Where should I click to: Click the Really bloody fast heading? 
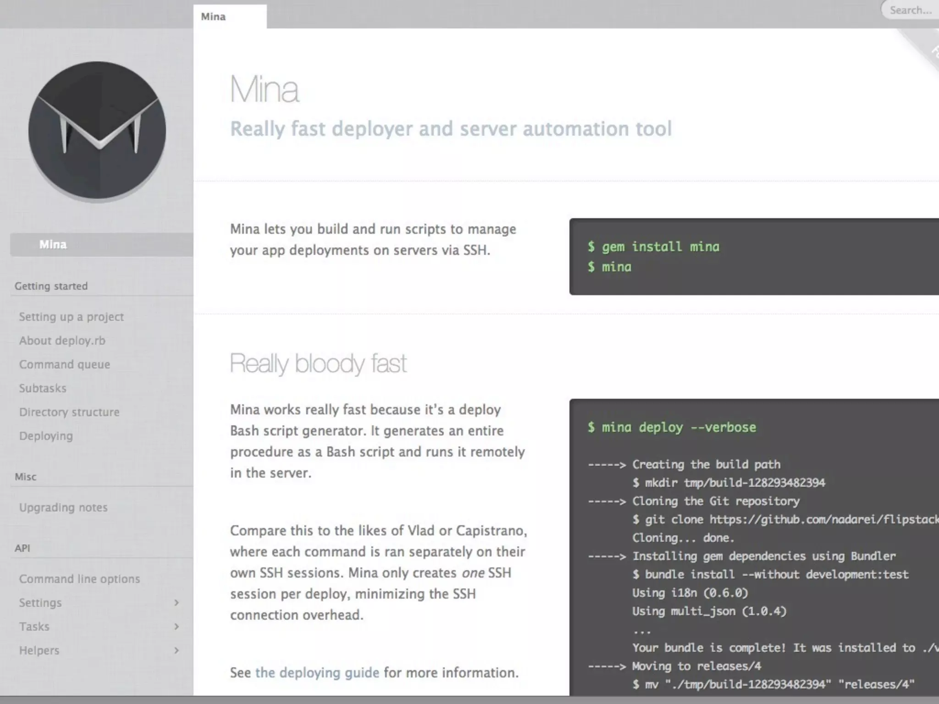point(318,364)
